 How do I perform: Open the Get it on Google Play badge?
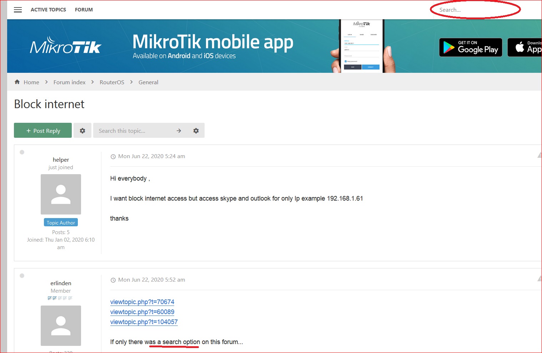[x=471, y=47]
